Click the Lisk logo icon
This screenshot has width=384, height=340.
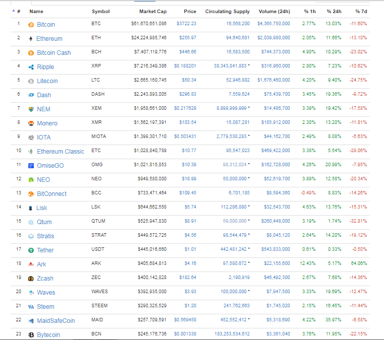[31, 208]
